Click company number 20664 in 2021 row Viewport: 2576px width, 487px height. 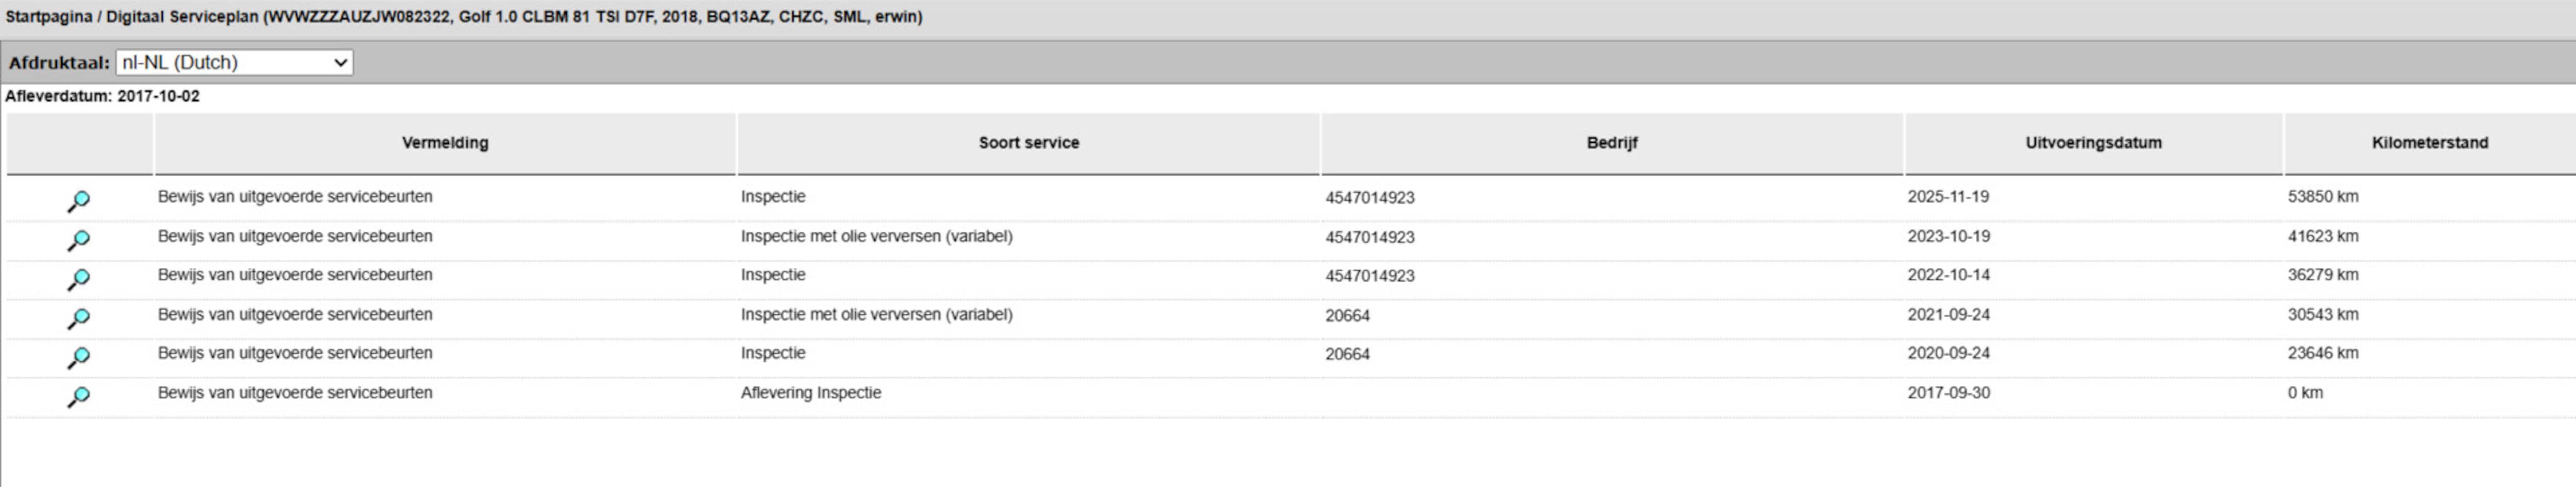coord(1347,316)
